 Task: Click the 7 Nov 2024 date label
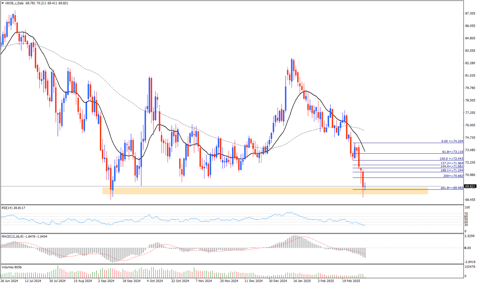[x=204, y=281]
